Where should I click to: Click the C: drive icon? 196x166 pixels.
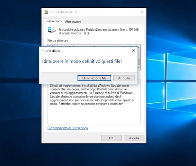tap(51, 30)
